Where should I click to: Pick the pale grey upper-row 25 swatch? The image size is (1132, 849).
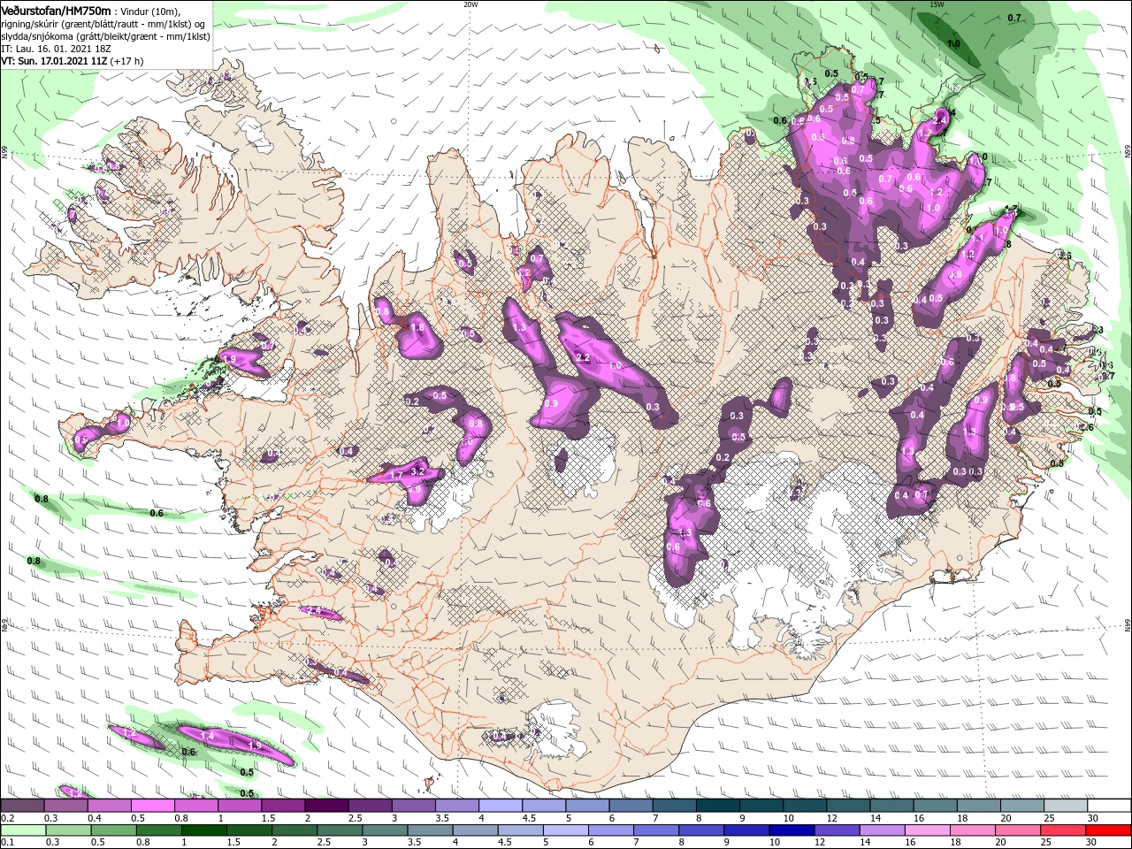click(1064, 807)
